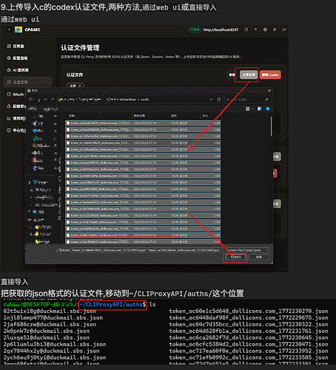The height and width of the screenshot is (370, 336).
Task: Click the ~/CLIProxyAPI/auths$ terminal prompt path
Action: point(112,305)
